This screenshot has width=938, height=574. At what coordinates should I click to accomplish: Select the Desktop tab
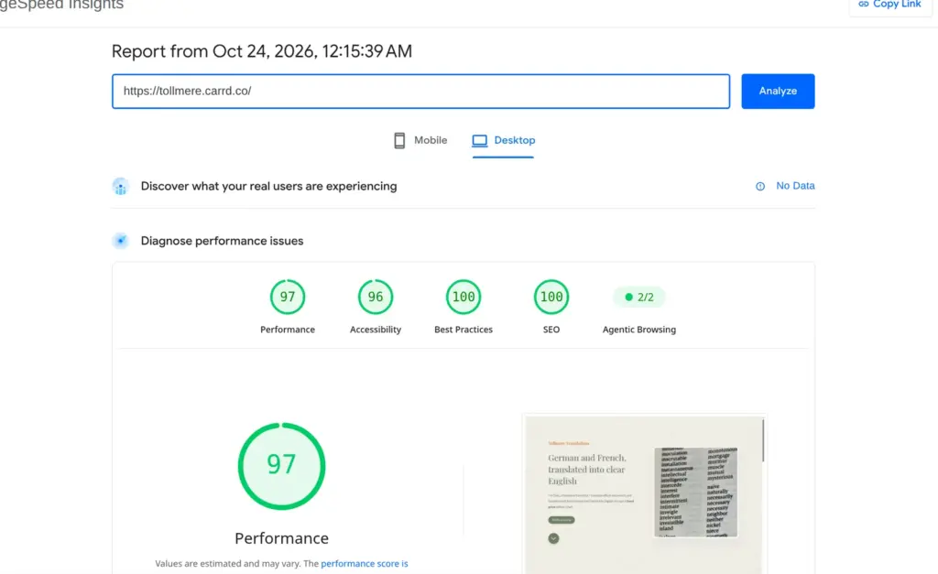[503, 140]
